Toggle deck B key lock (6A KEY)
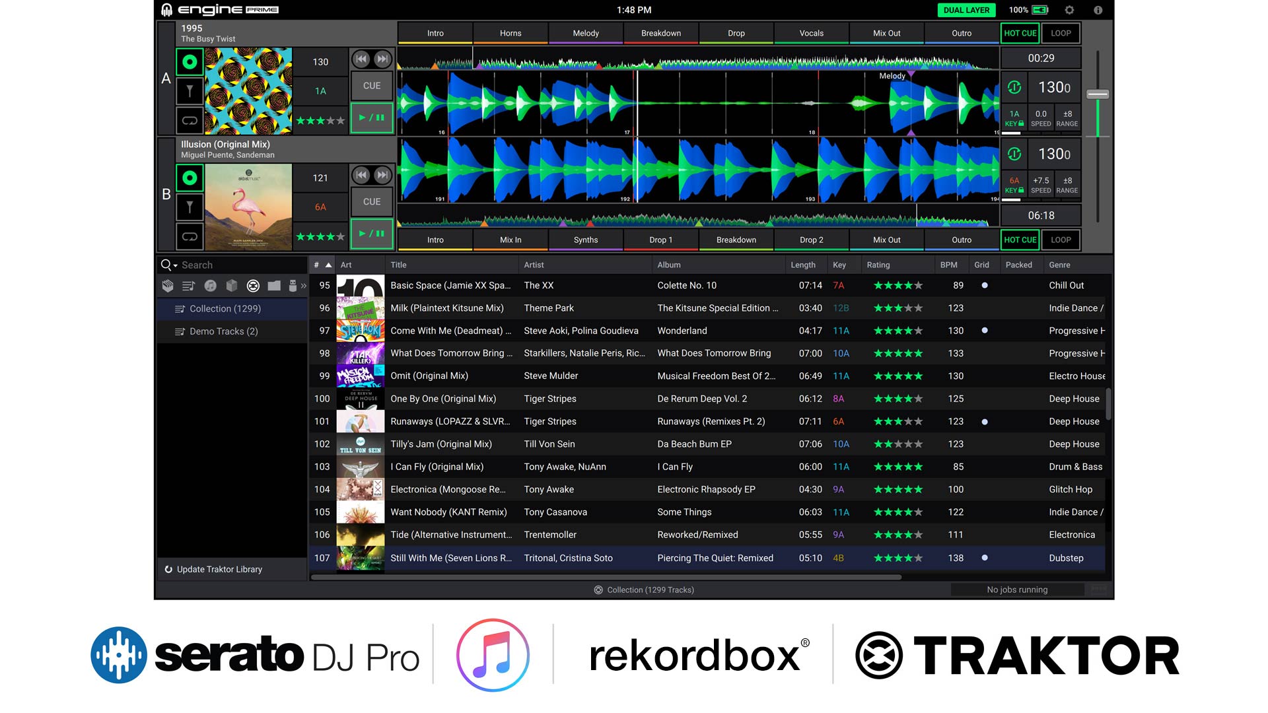 point(1014,185)
